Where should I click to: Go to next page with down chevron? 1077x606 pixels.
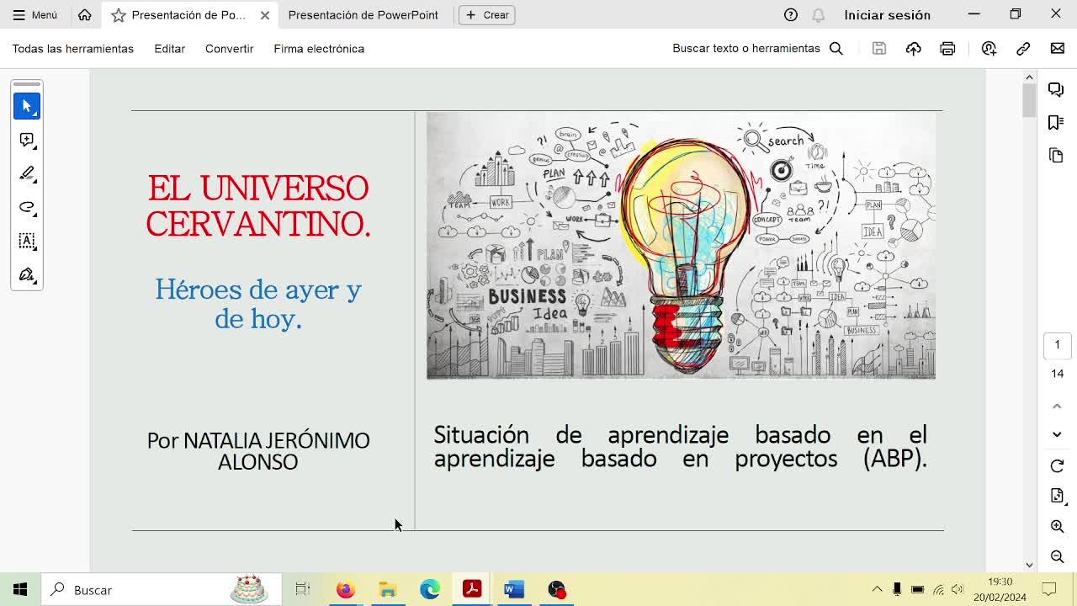point(1057,434)
